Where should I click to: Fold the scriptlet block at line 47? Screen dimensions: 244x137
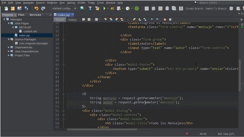[x=63, y=94]
